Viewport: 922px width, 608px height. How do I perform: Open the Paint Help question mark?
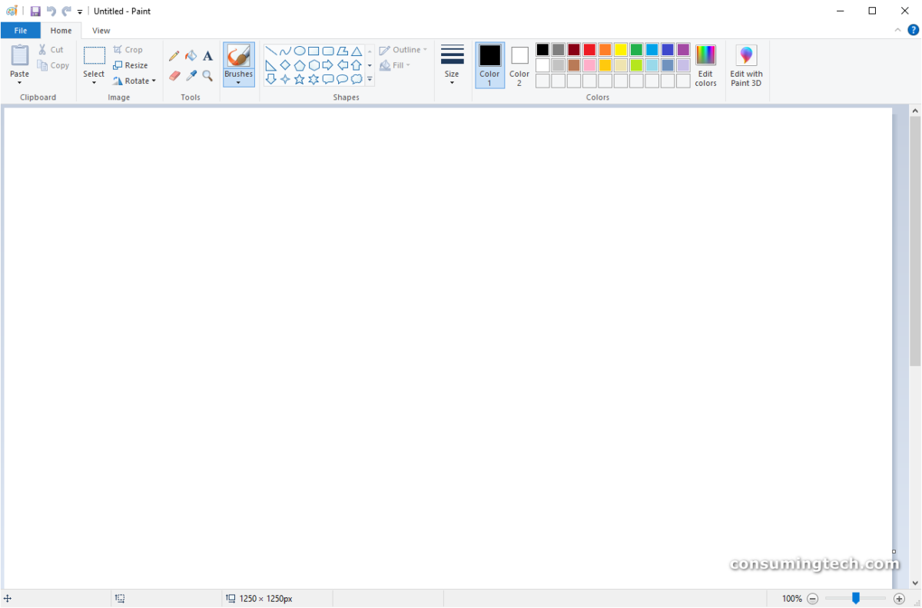pyautogui.click(x=914, y=30)
